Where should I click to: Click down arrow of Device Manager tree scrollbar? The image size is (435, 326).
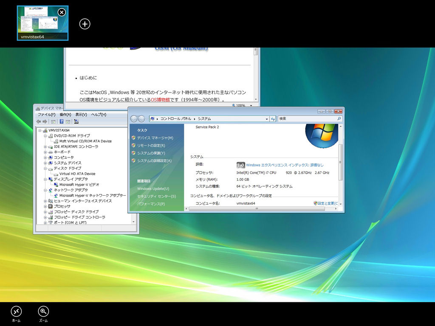coord(133,222)
